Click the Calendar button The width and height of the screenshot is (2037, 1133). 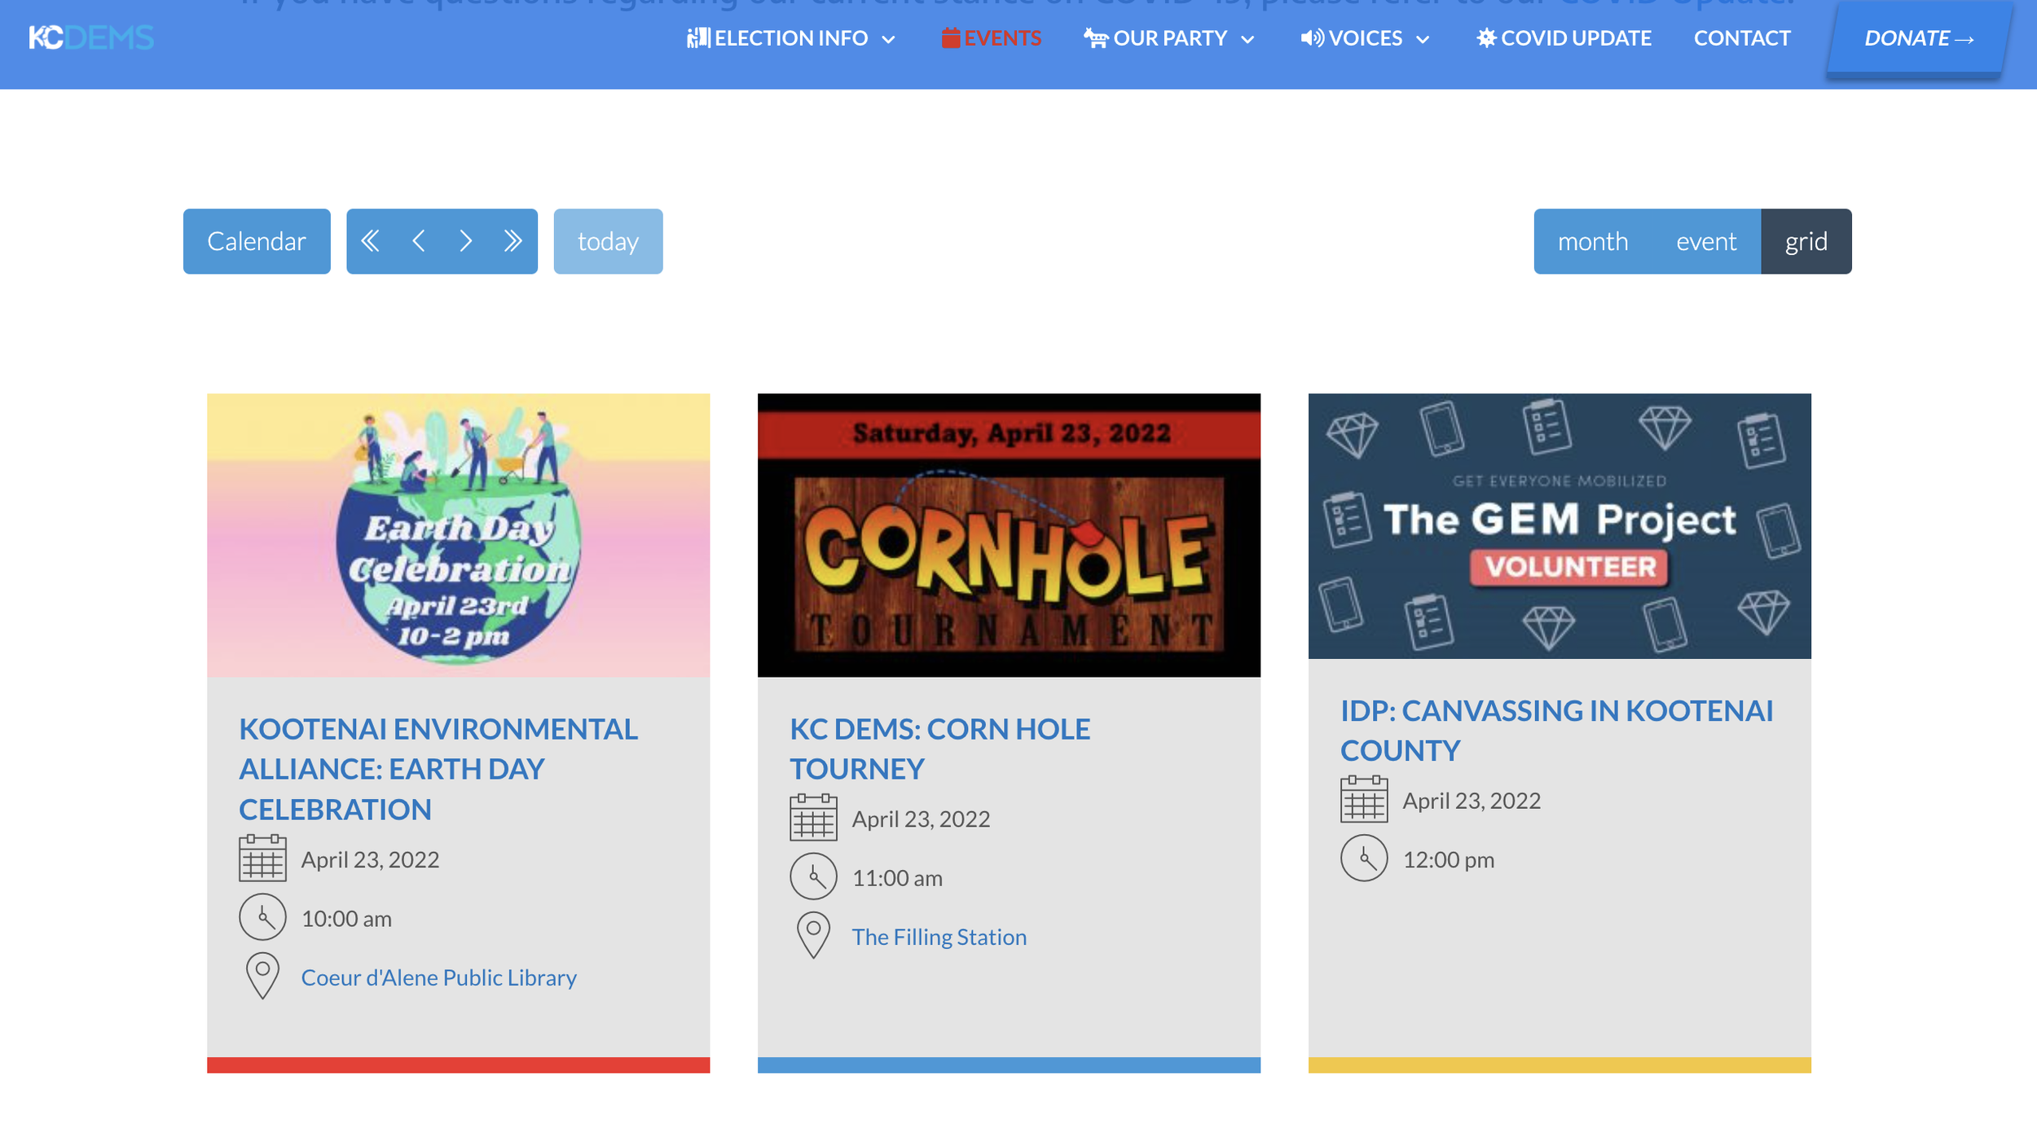[257, 241]
